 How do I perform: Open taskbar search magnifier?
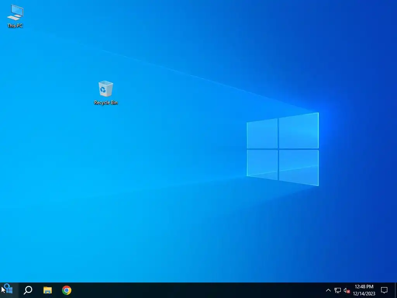pos(28,290)
